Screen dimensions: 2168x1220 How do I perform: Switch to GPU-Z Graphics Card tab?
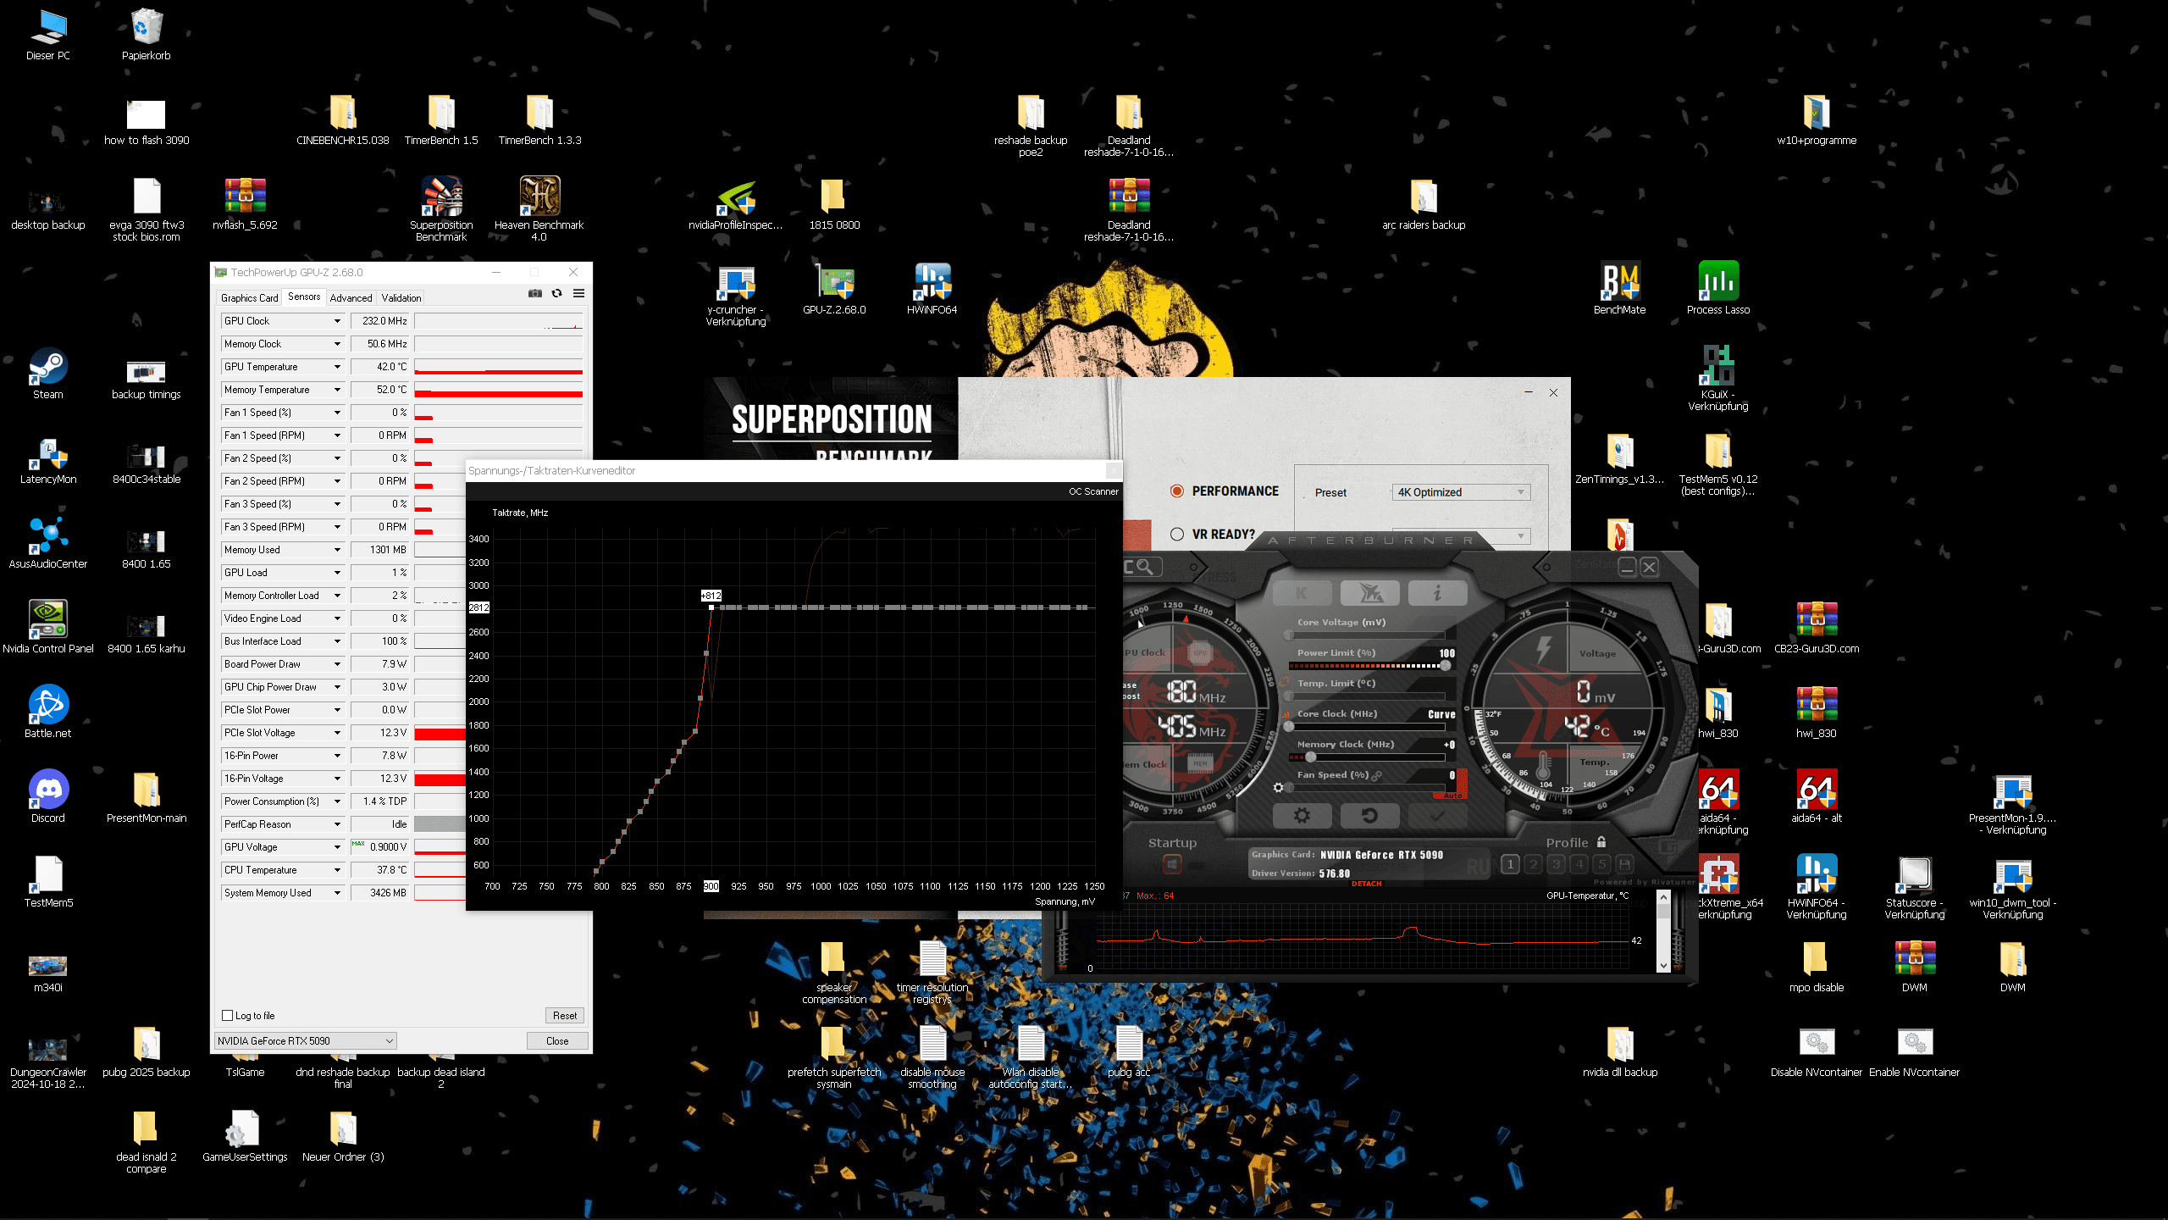point(249,297)
